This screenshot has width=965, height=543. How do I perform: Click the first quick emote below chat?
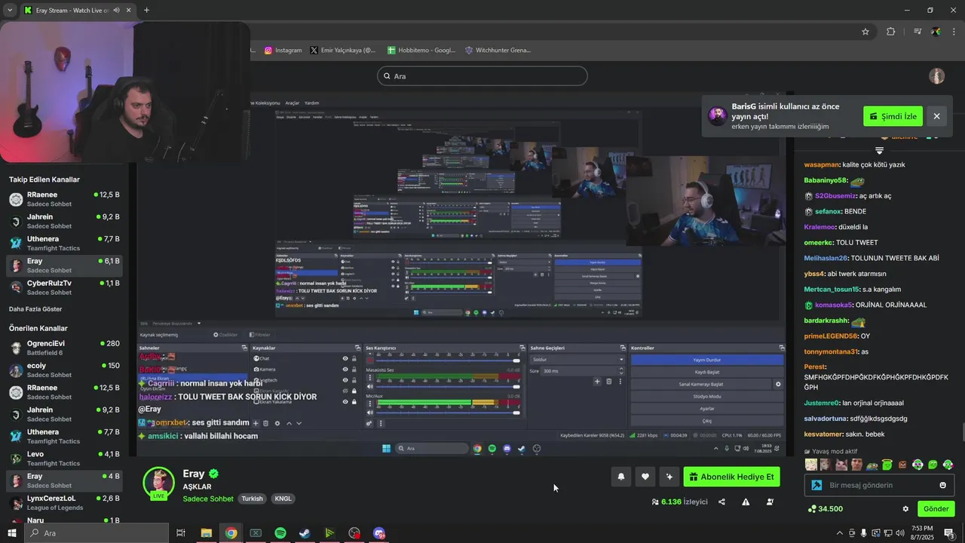pyautogui.click(x=810, y=465)
